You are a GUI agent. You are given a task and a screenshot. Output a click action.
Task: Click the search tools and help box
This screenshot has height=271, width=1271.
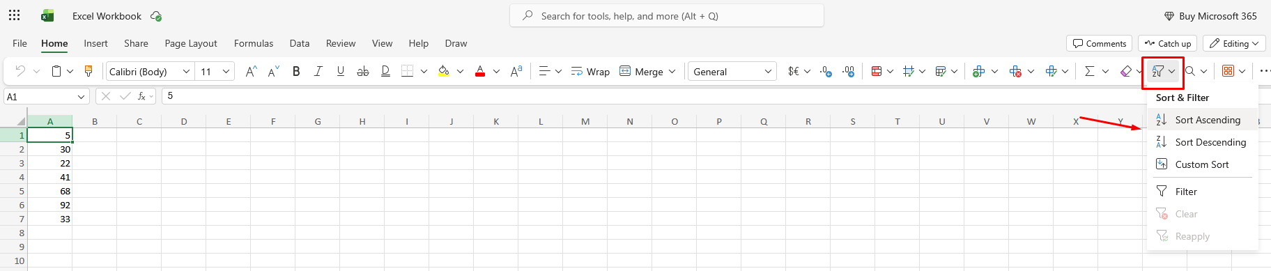point(667,15)
